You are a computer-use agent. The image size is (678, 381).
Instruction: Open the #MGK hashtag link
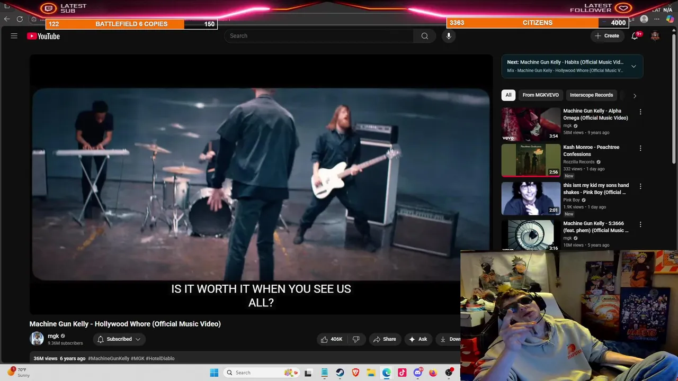click(138, 358)
